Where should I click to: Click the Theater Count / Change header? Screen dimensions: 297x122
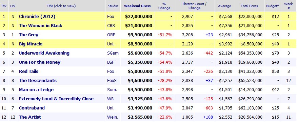coord(194,6)
